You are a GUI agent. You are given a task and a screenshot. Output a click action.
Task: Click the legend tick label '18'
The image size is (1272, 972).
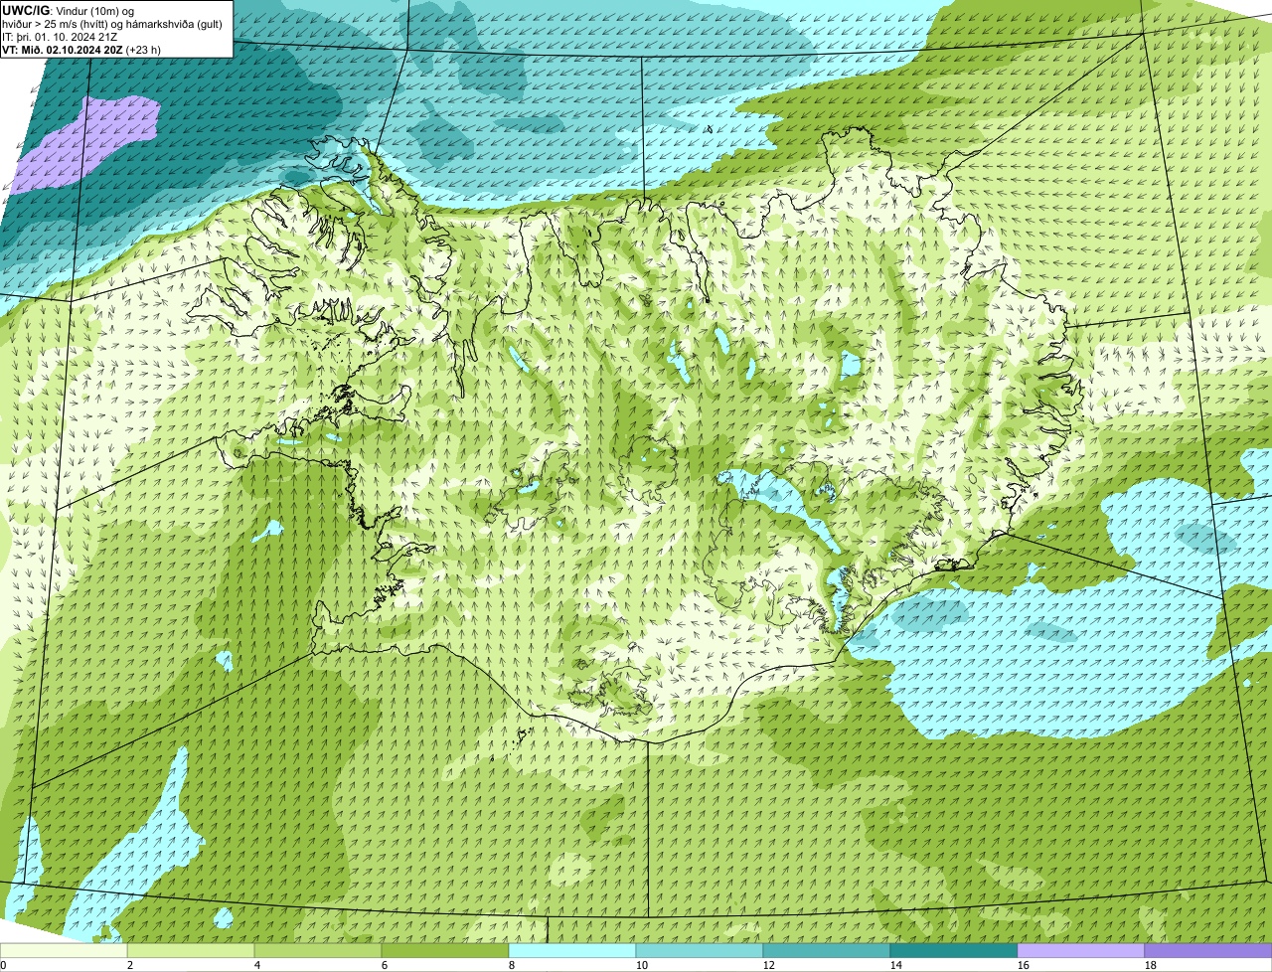pyautogui.click(x=1150, y=965)
